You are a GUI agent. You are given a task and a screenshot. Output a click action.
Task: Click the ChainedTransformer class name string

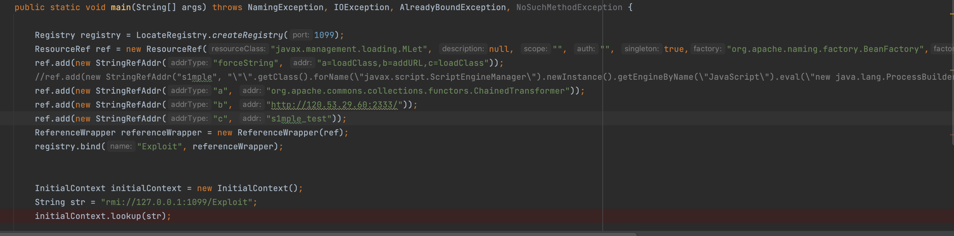[x=418, y=91]
